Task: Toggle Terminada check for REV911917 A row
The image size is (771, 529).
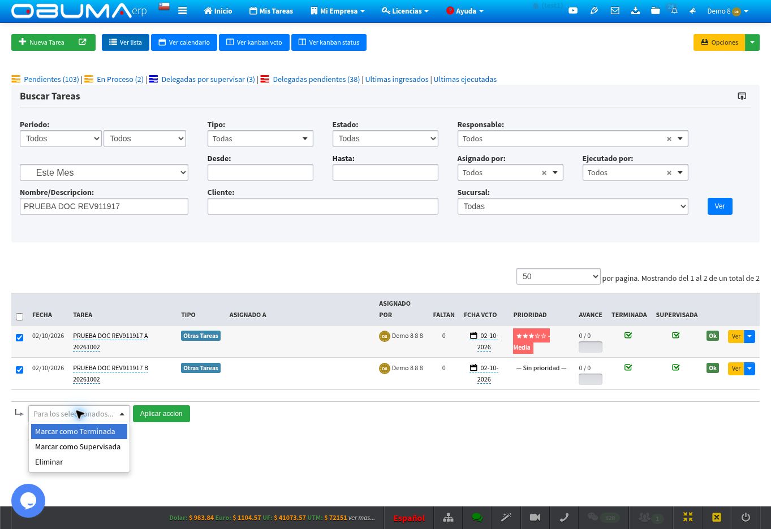Action: click(x=628, y=335)
